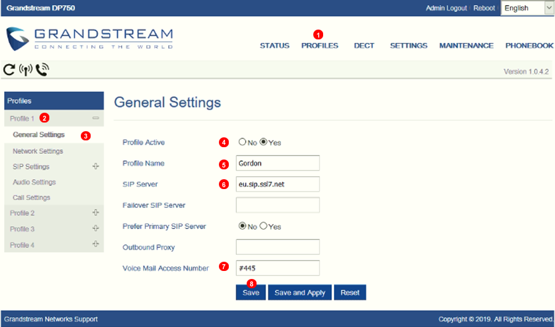
Task: Click the Profiles sidebar header
Action: coord(54,101)
